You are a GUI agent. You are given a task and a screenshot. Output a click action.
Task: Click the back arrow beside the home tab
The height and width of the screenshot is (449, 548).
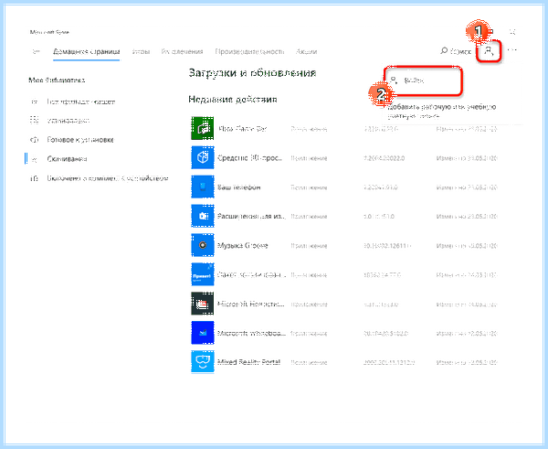click(x=36, y=52)
